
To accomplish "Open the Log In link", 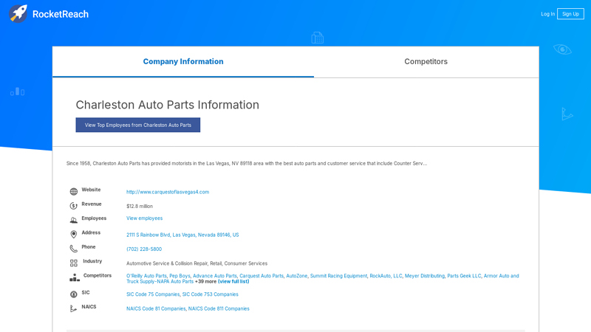I will point(547,14).
